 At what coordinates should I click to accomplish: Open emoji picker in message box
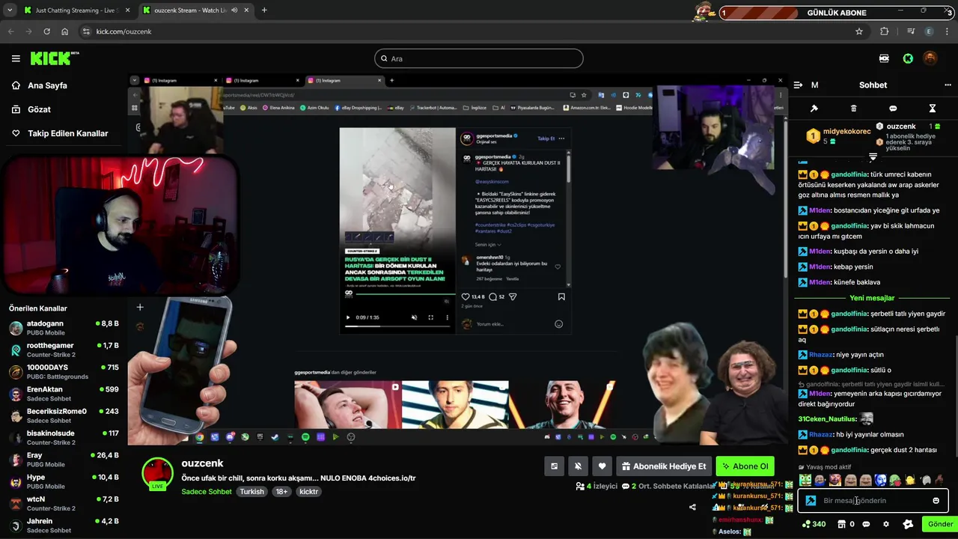click(x=936, y=501)
